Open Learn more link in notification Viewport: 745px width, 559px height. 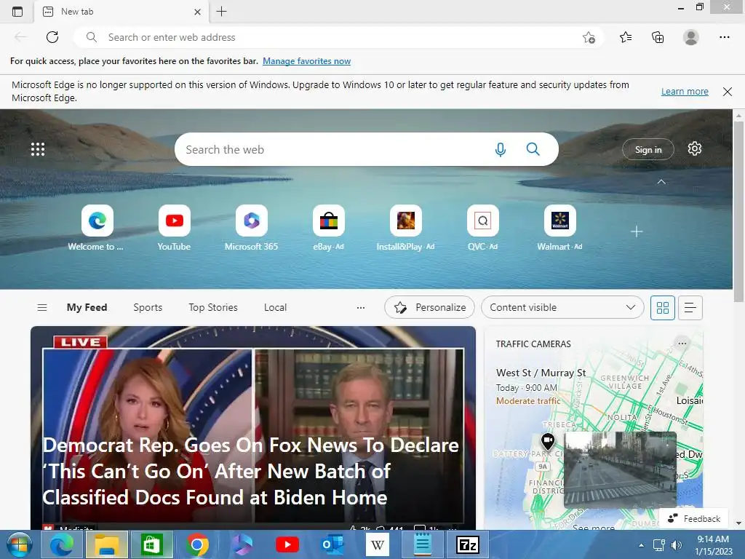(x=685, y=91)
